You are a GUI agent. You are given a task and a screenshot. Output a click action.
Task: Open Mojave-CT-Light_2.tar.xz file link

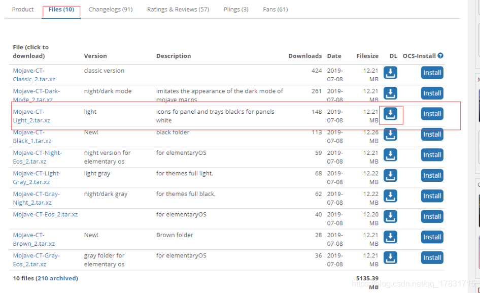tap(31, 116)
